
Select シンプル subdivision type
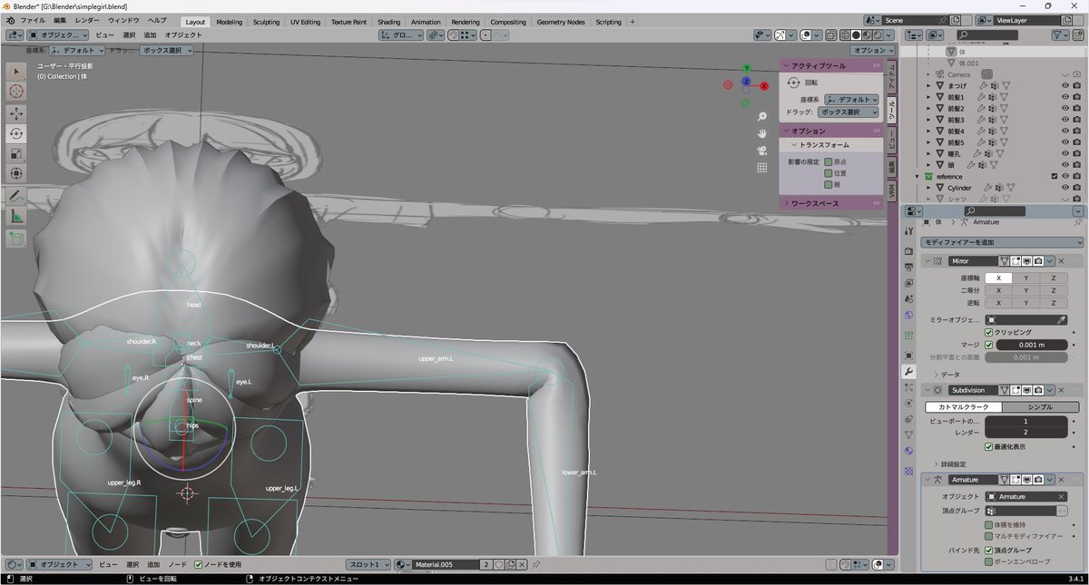[x=1040, y=407]
